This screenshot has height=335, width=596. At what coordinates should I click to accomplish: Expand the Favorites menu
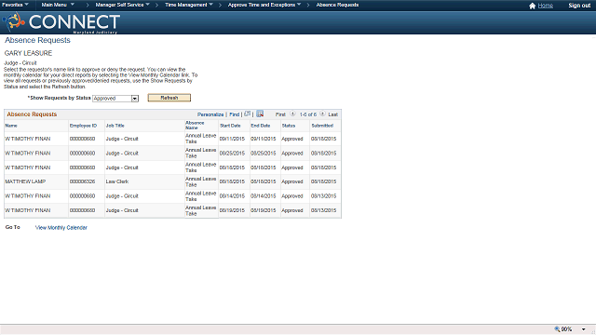[x=15, y=5]
